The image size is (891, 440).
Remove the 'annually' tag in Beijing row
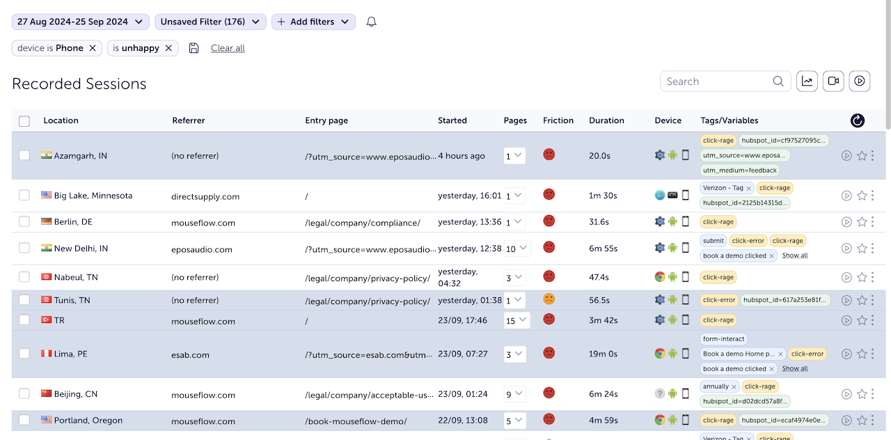tap(734, 386)
